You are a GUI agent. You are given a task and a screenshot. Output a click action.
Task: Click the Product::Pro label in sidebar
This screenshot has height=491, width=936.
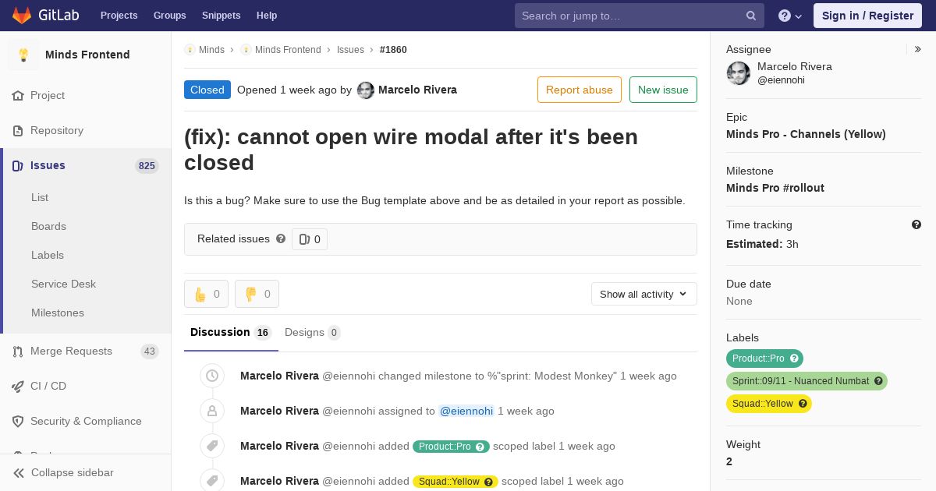click(764, 359)
